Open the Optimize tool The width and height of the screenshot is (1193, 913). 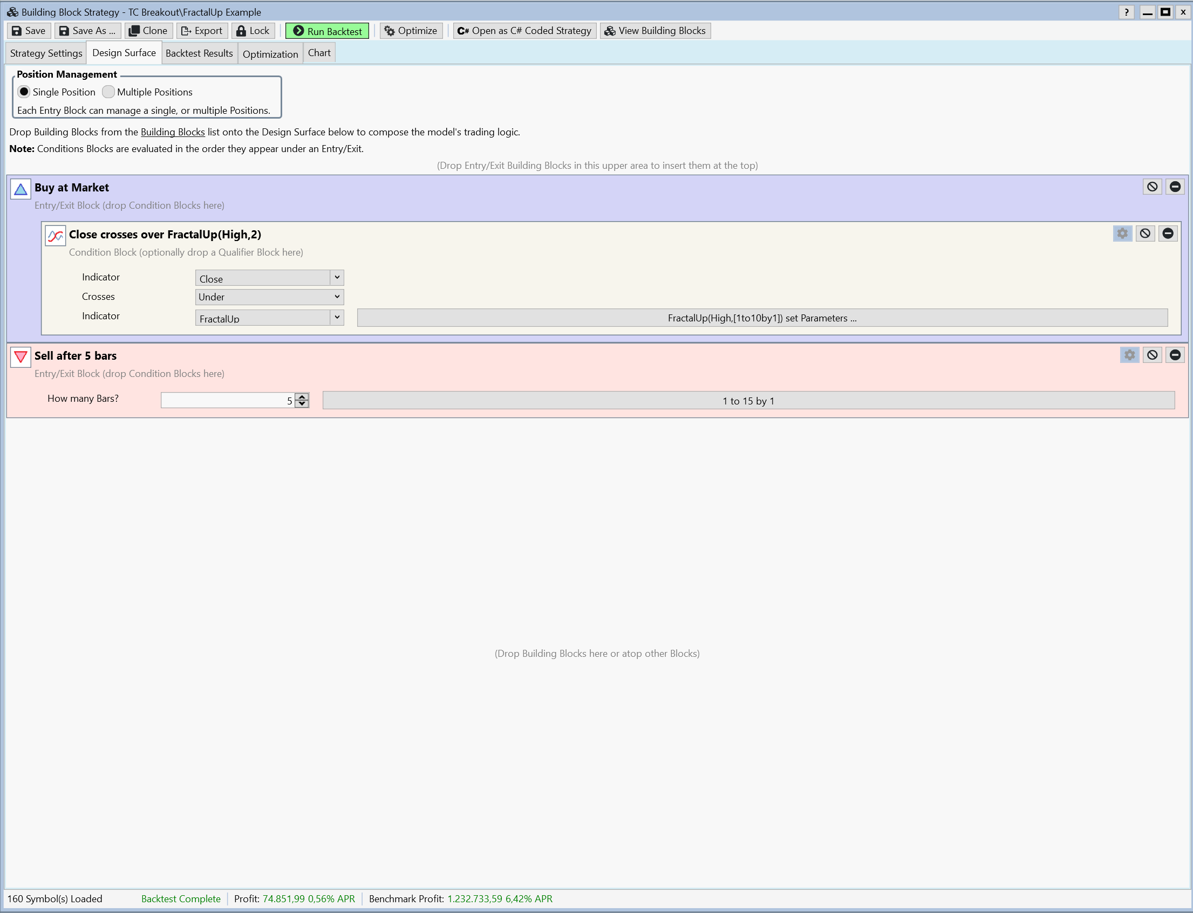[411, 30]
